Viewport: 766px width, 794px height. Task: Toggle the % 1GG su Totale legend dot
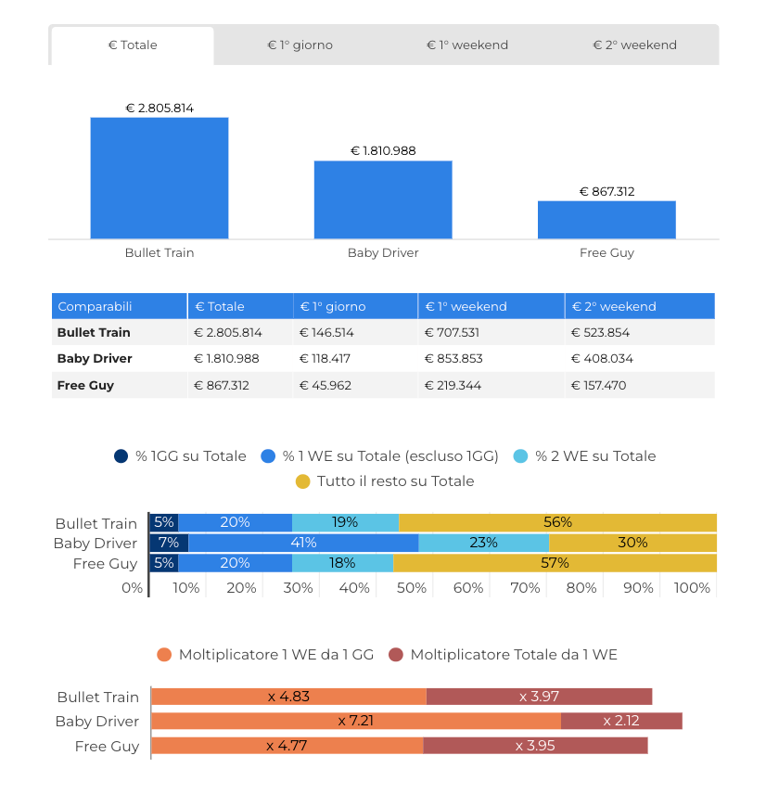[121, 456]
